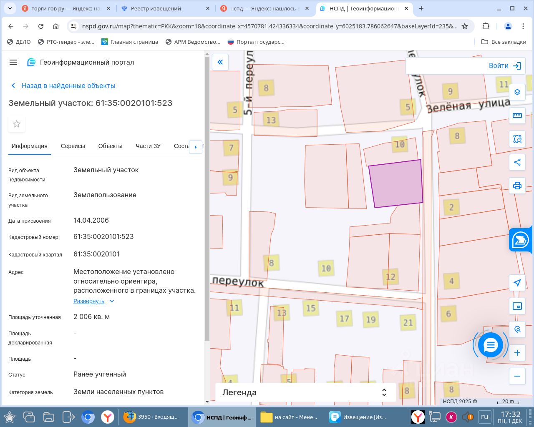Collapse the left information panel

220,62
